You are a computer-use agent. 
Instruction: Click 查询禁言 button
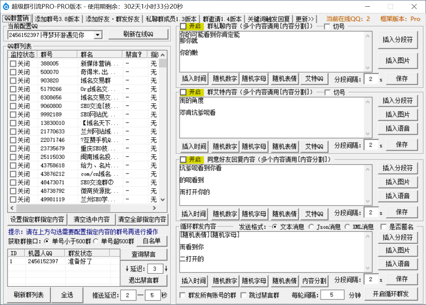pyautogui.click(x=144, y=254)
